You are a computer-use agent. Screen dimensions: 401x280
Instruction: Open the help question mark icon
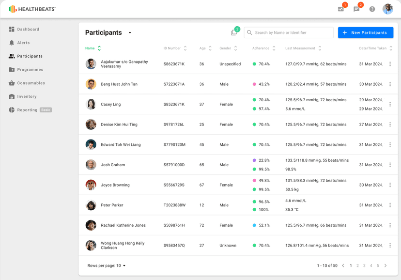coord(372,9)
